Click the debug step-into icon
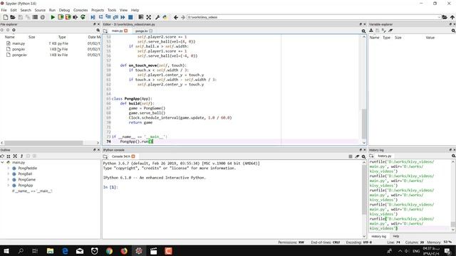Image resolution: width=456 pixels, height=256 pixels. click(x=108, y=17)
